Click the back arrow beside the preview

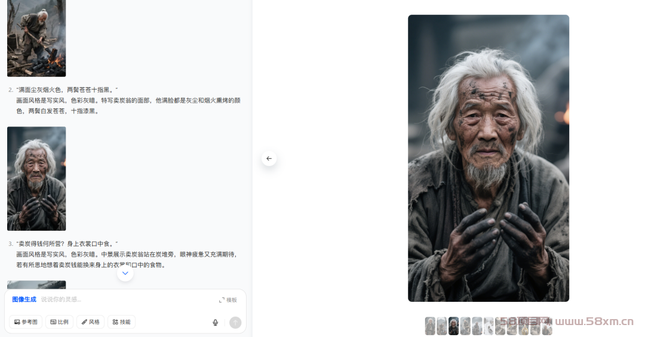coord(269,159)
